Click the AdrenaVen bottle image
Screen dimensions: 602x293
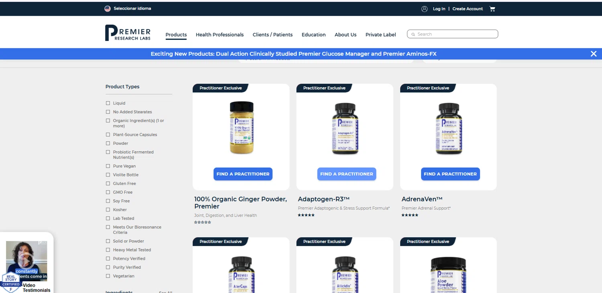tap(449, 129)
